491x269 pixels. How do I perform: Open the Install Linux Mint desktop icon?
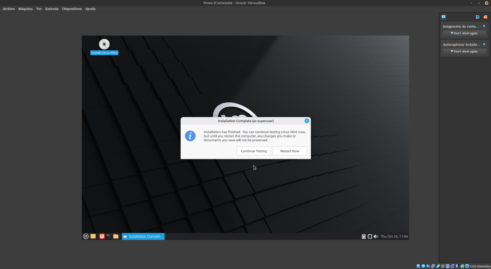(x=104, y=45)
